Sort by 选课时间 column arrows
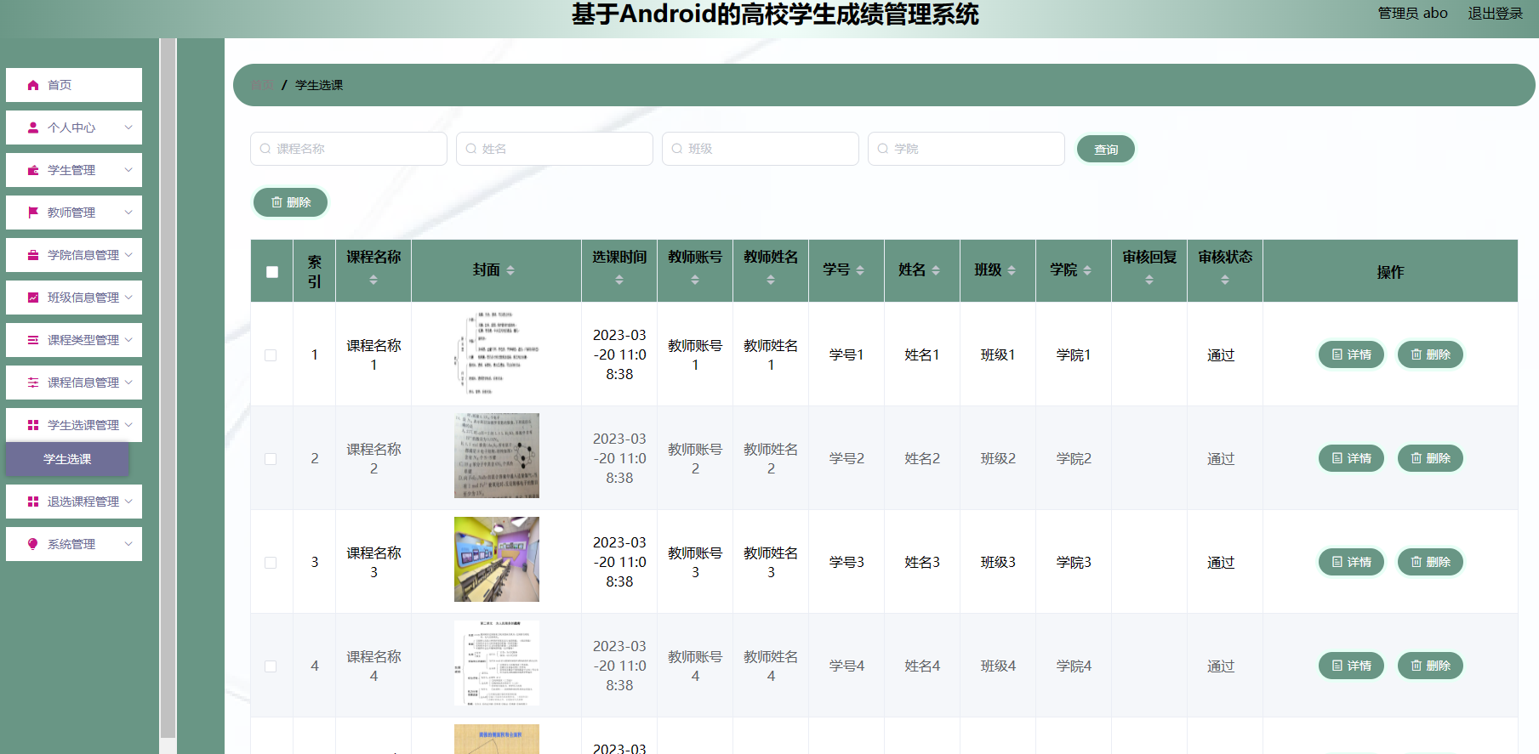The width and height of the screenshot is (1539, 754). point(619,280)
